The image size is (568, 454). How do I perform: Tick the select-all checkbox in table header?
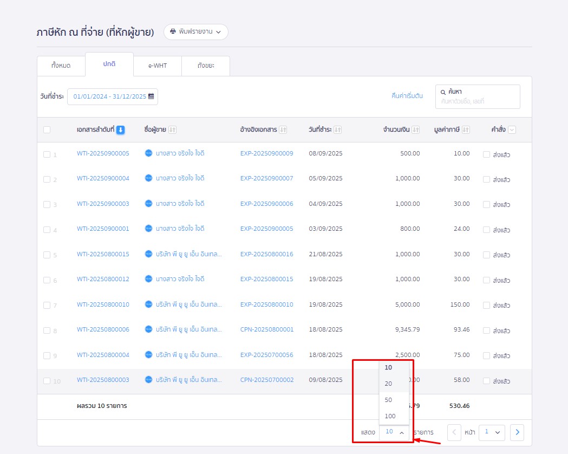click(47, 129)
